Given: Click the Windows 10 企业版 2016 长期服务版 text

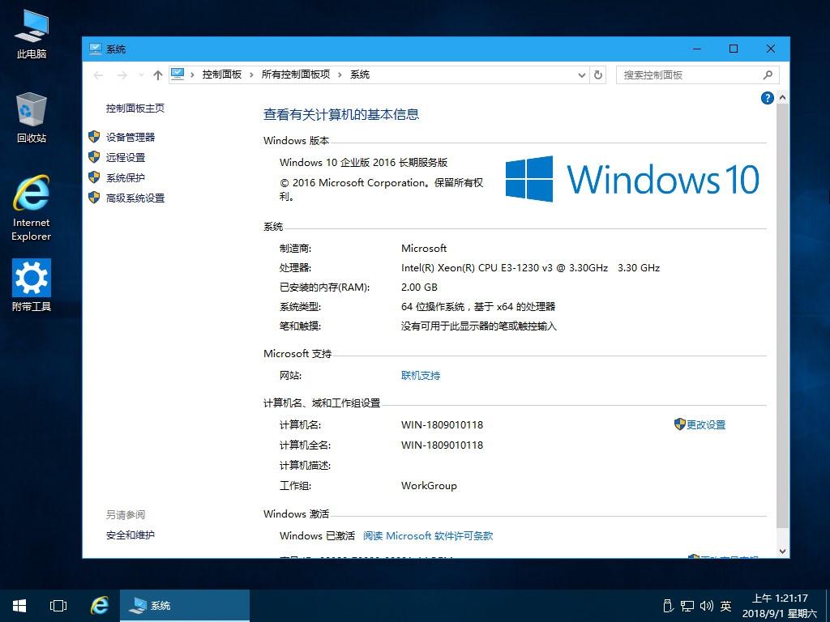Looking at the screenshot, I should coord(364,162).
